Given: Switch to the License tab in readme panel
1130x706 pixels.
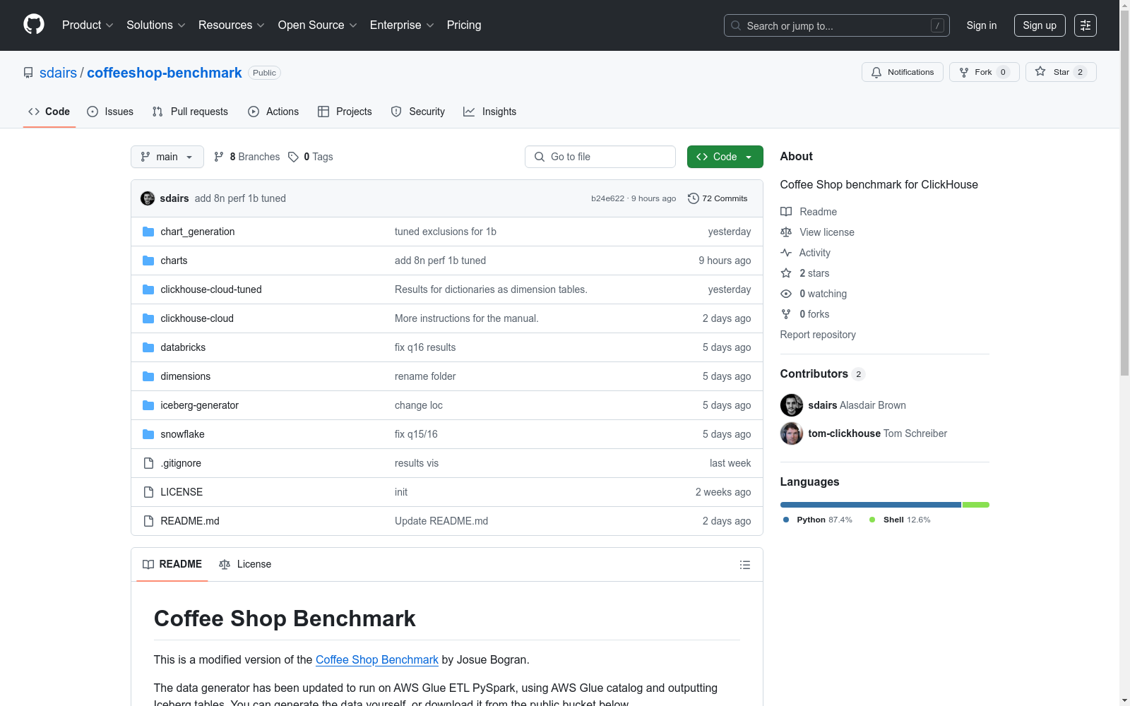Looking at the screenshot, I should click(245, 564).
